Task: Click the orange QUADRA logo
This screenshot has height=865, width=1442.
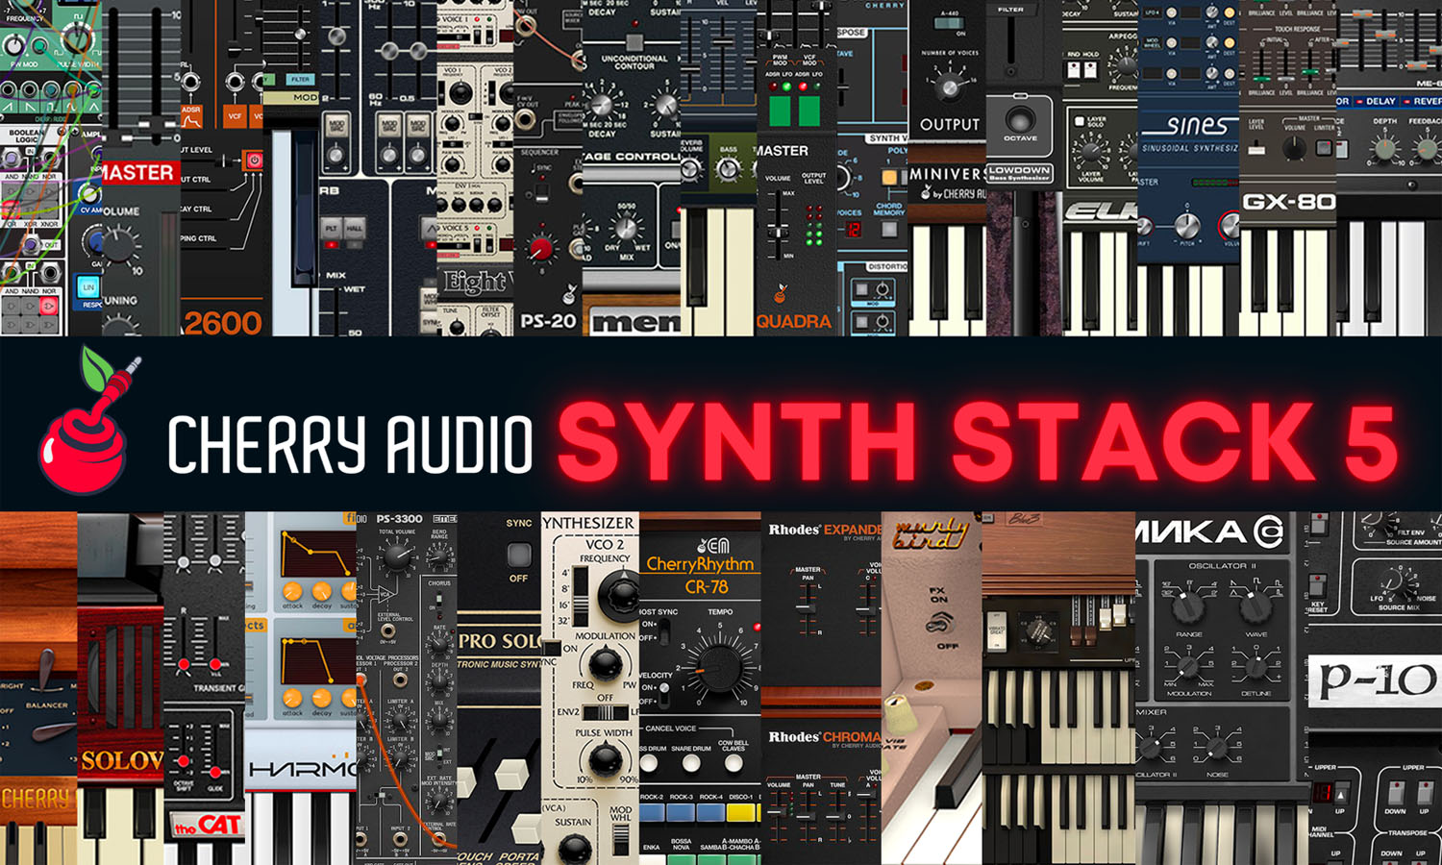Action: click(794, 322)
